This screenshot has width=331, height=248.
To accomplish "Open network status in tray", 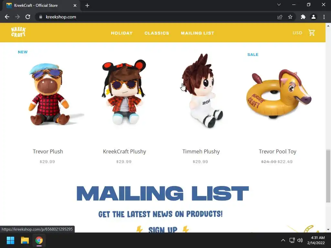I will (292, 240).
